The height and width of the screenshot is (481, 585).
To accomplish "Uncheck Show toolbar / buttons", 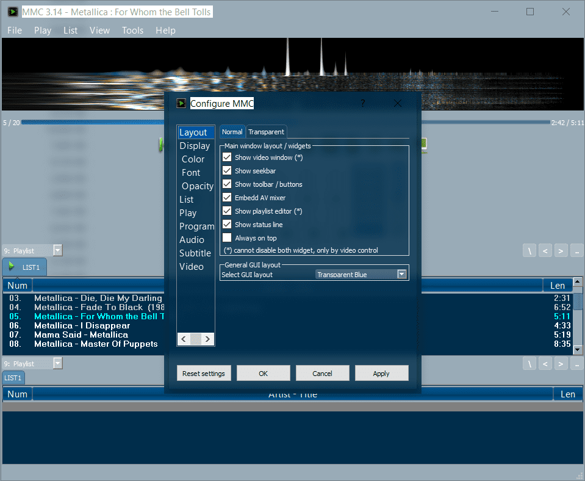I will click(x=227, y=184).
